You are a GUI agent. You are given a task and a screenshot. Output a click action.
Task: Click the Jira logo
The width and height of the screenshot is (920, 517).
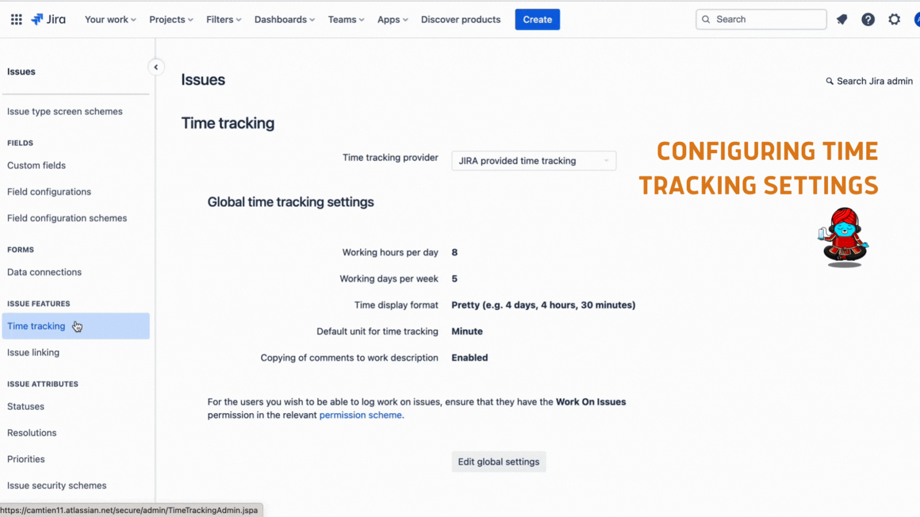pyautogui.click(x=48, y=19)
